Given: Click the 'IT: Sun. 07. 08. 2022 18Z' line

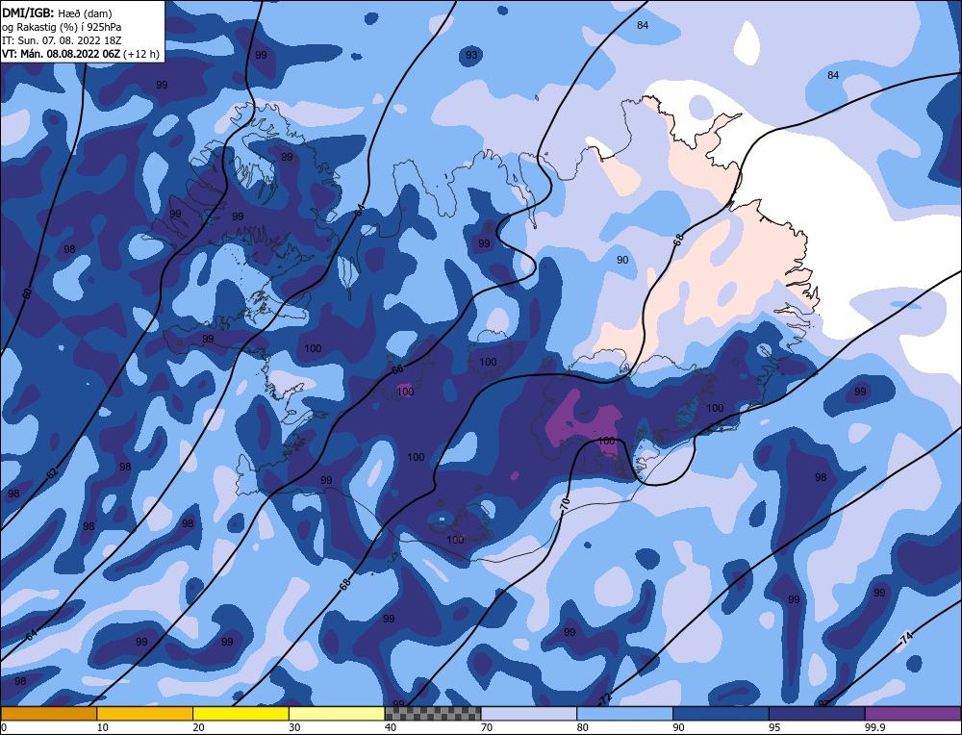Looking at the screenshot, I should (62, 40).
